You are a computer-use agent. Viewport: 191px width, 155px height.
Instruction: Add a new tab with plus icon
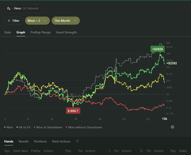tap(77, 141)
